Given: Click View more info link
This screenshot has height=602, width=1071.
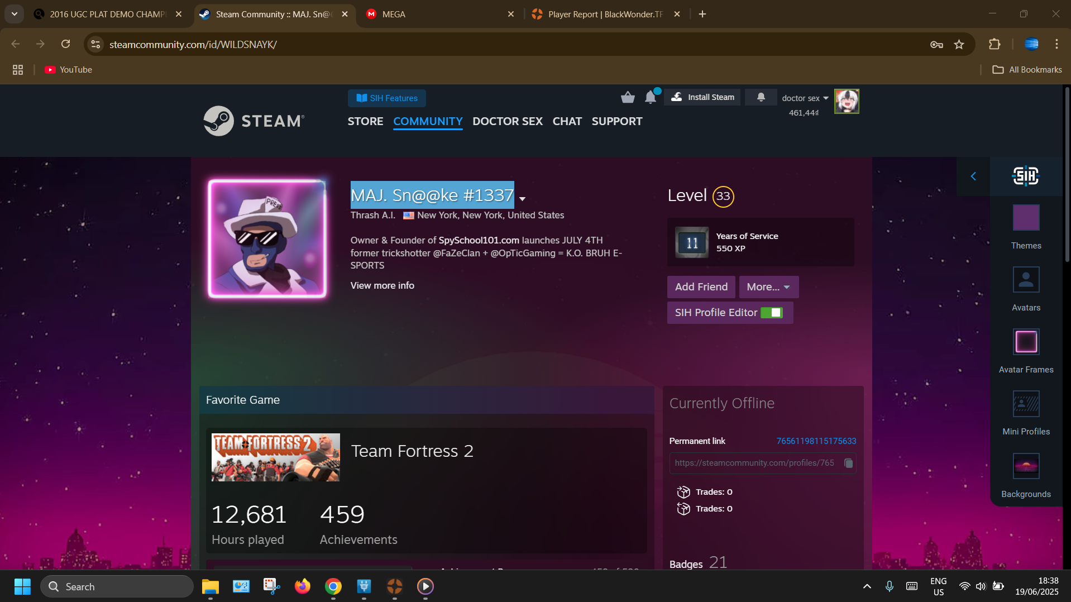Looking at the screenshot, I should [382, 285].
